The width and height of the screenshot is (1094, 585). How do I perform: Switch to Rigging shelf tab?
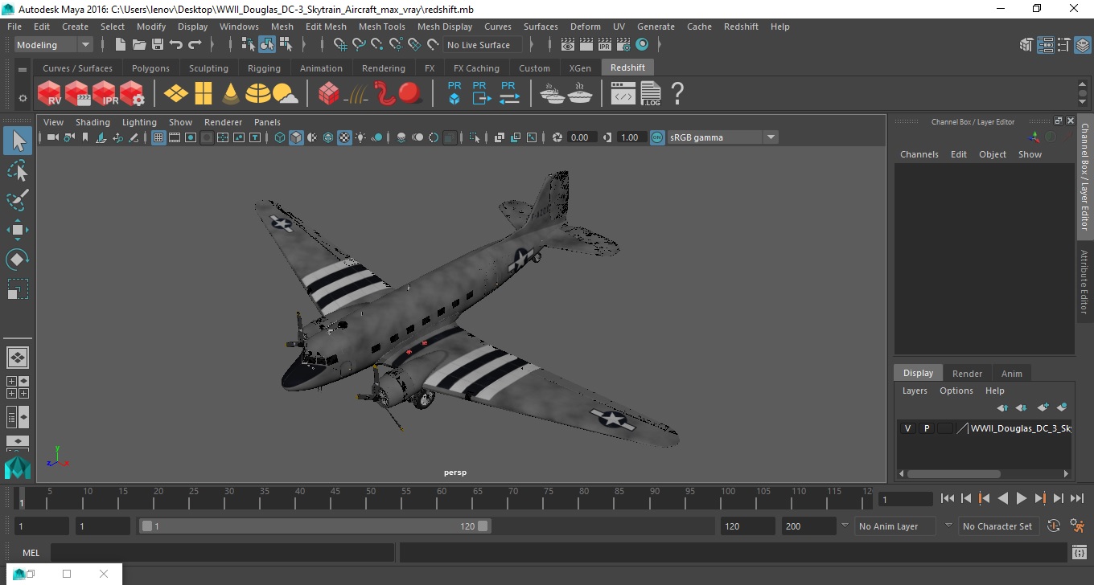[264, 68]
